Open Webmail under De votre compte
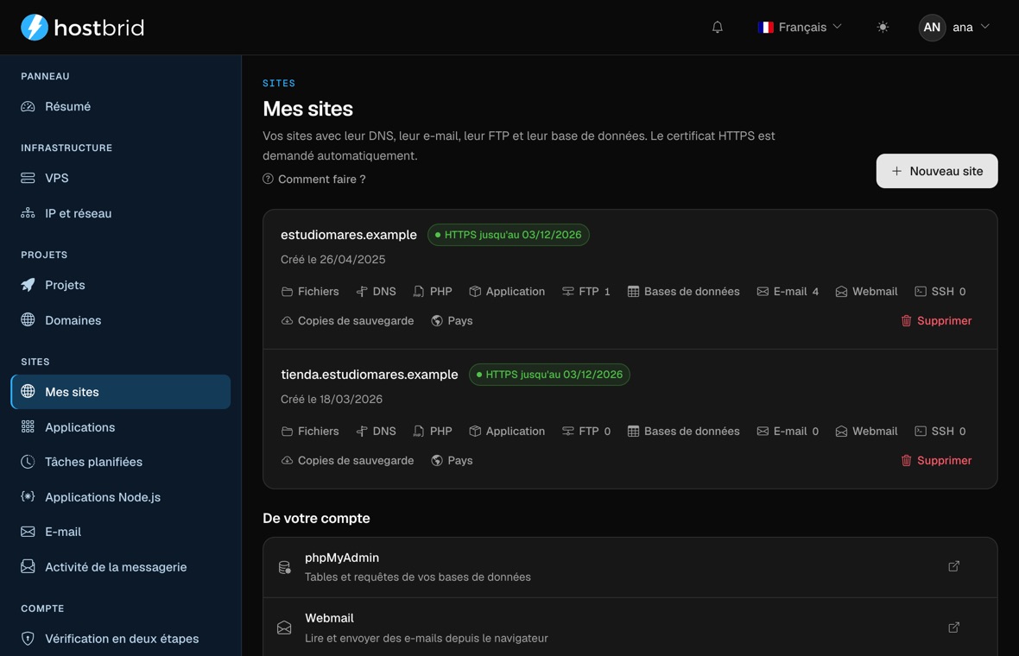This screenshot has height=656, width=1019. tap(630, 628)
